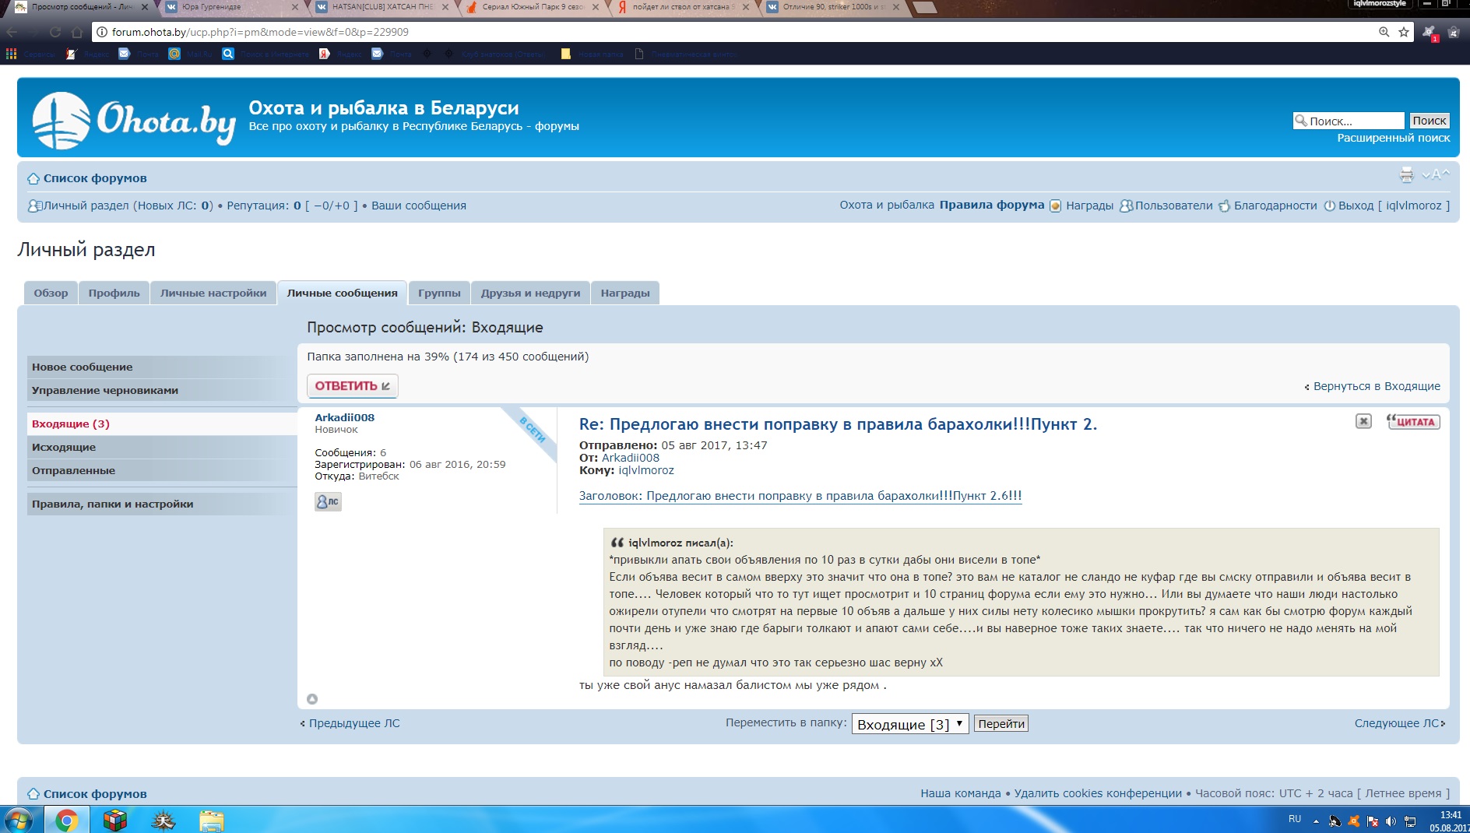
Task: Open the Новое сообщение sidebar item
Action: (x=82, y=367)
